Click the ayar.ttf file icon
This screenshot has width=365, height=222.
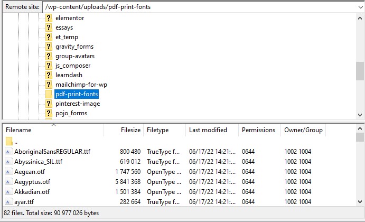[8, 202]
